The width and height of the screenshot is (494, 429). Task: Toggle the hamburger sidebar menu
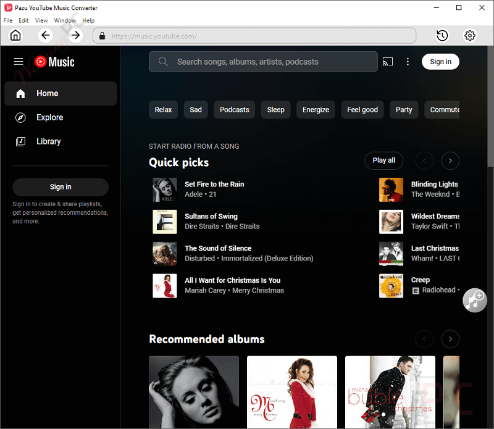click(x=19, y=62)
